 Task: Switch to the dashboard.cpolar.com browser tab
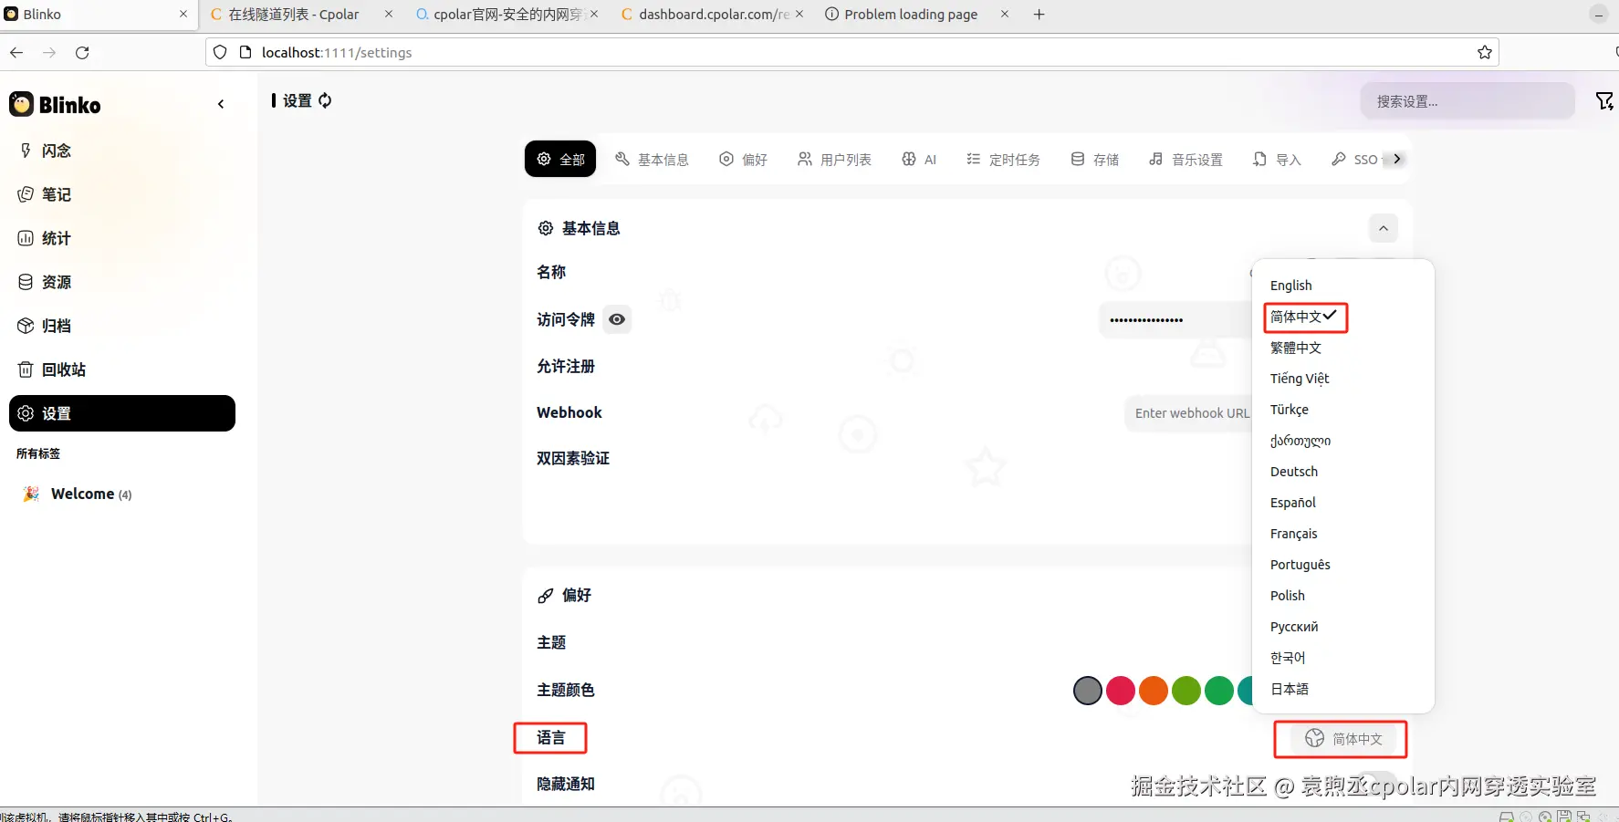(712, 15)
